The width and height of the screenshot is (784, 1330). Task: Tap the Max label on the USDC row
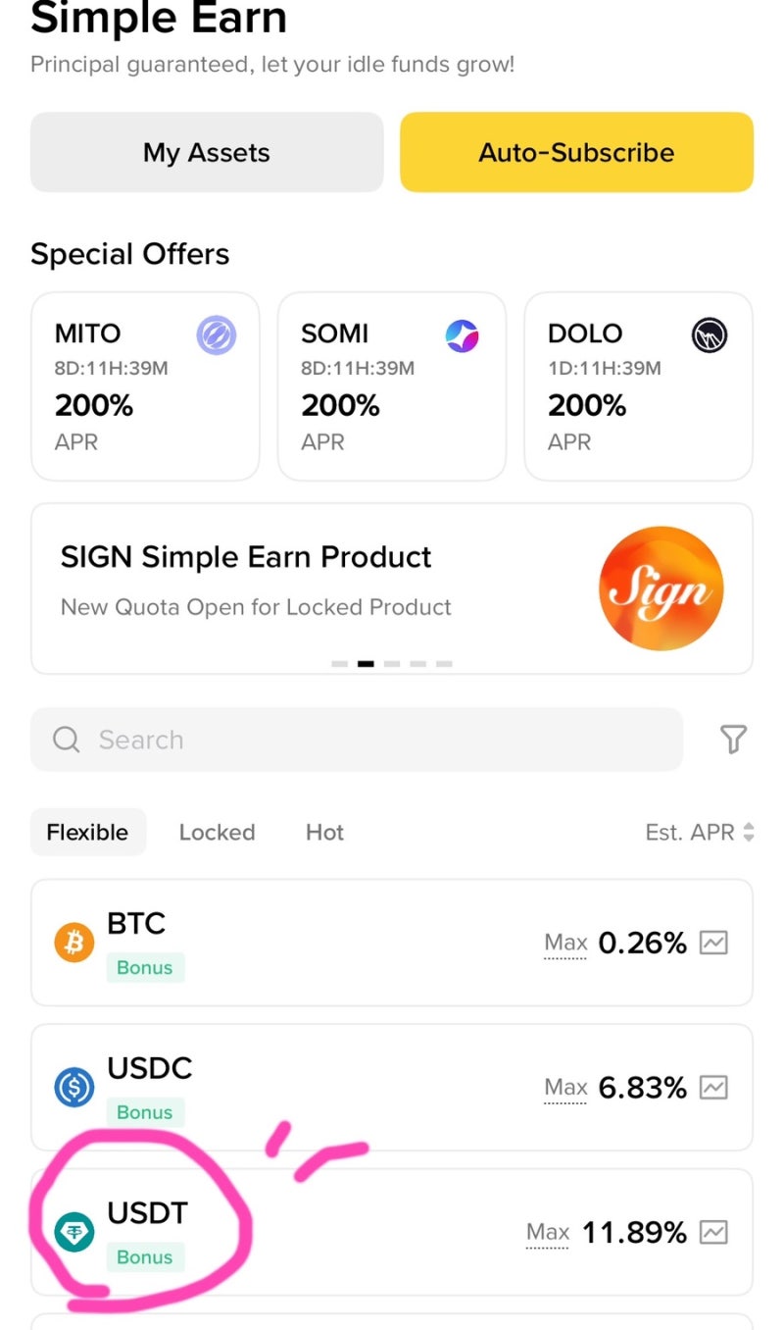click(565, 1088)
